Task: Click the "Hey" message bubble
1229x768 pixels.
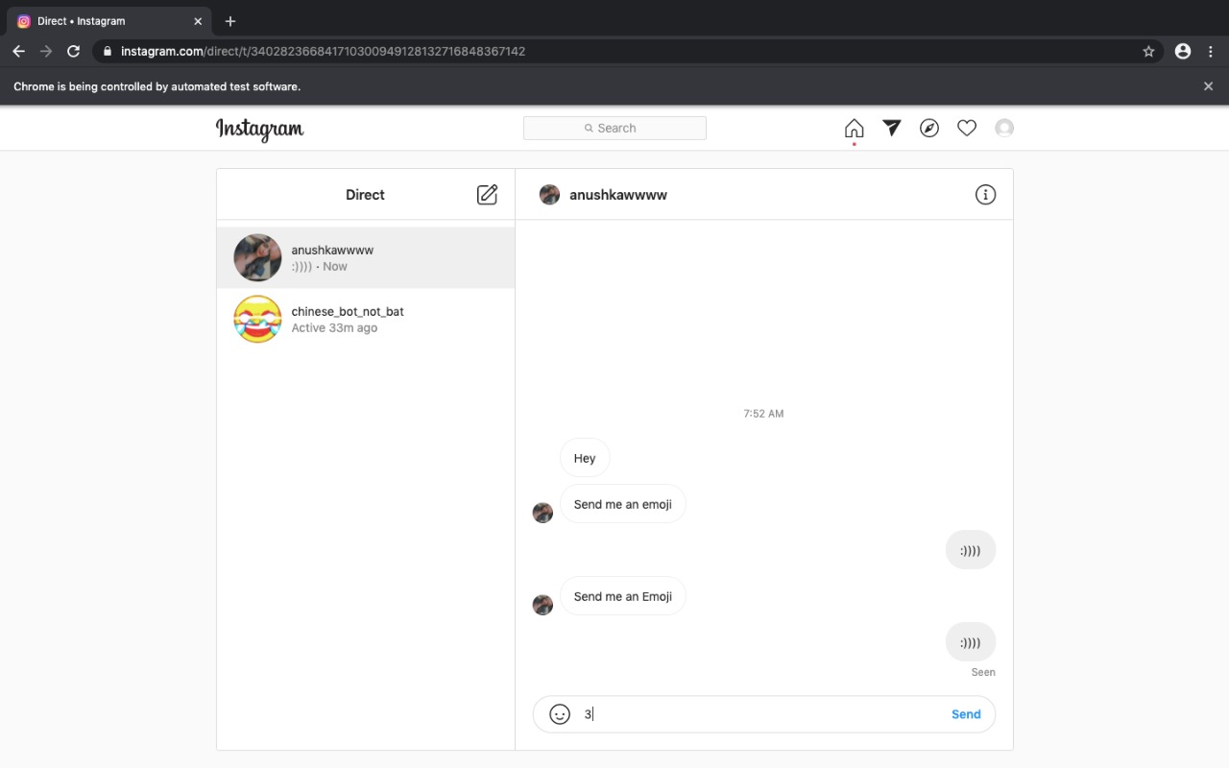Action: coord(585,458)
